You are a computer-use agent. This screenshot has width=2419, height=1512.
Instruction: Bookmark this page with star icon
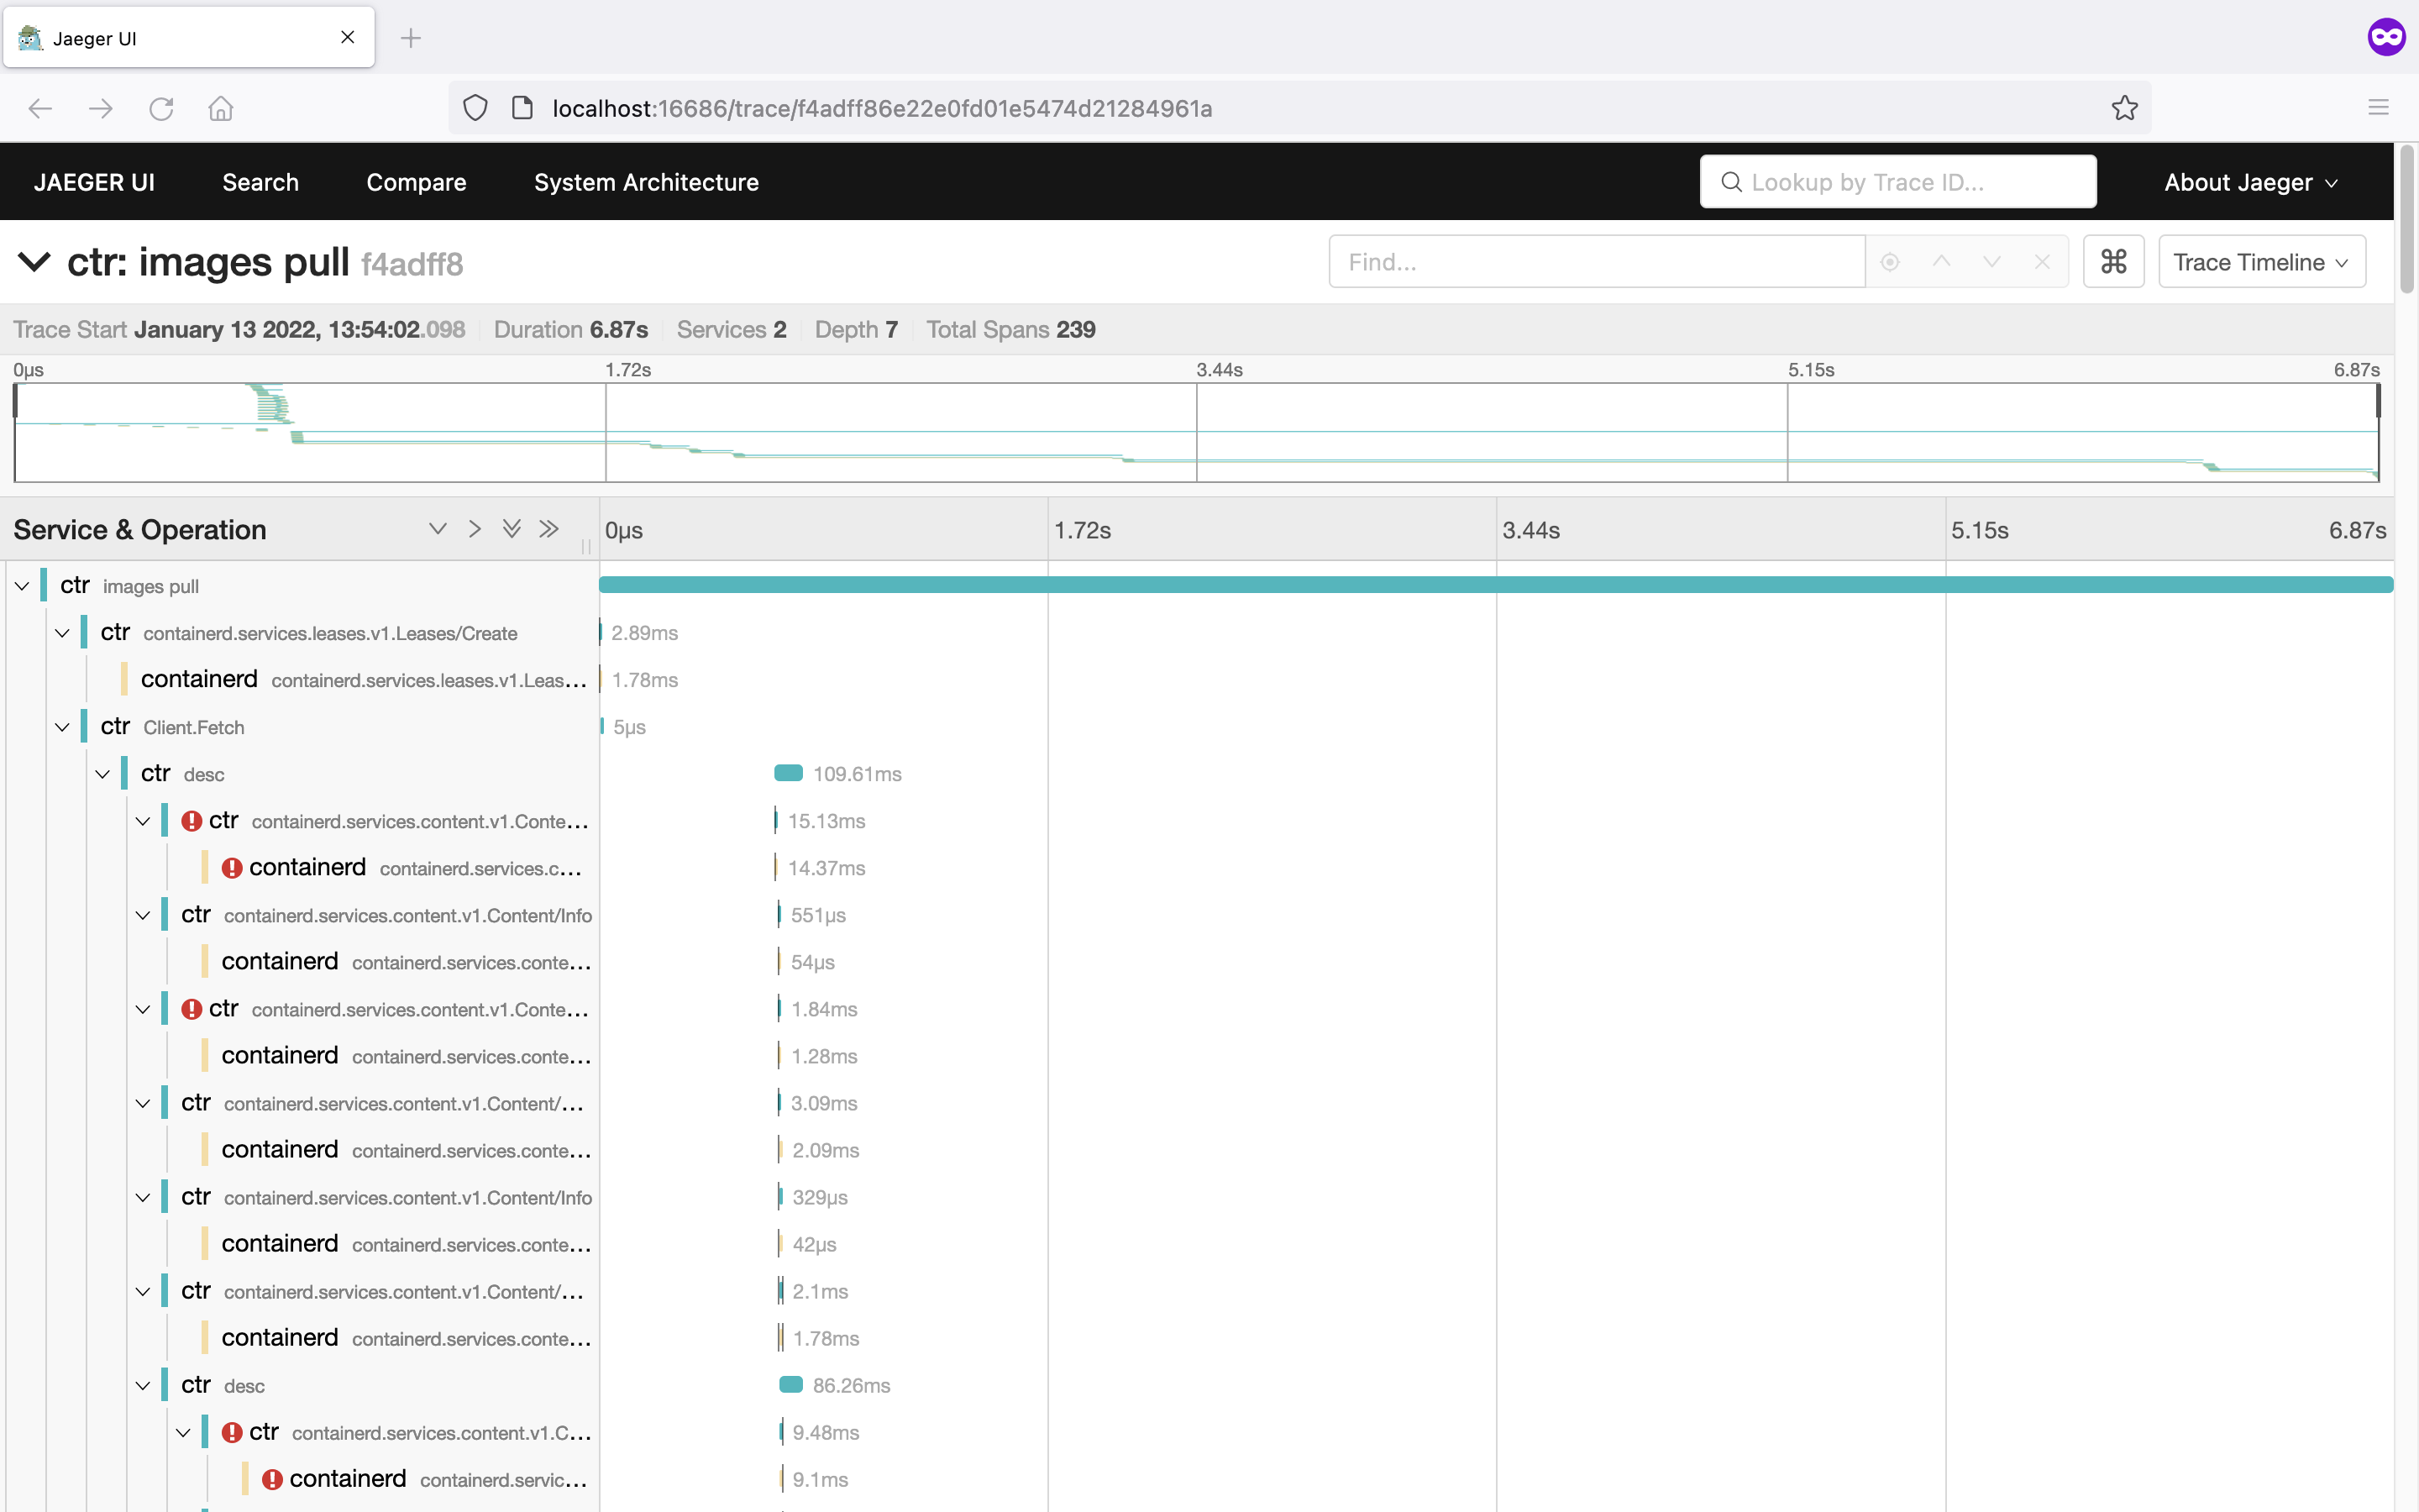coord(2124,108)
